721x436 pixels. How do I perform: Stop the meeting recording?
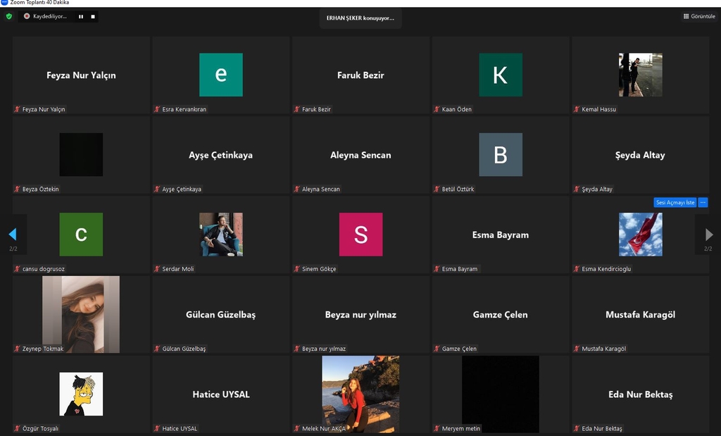pos(92,16)
